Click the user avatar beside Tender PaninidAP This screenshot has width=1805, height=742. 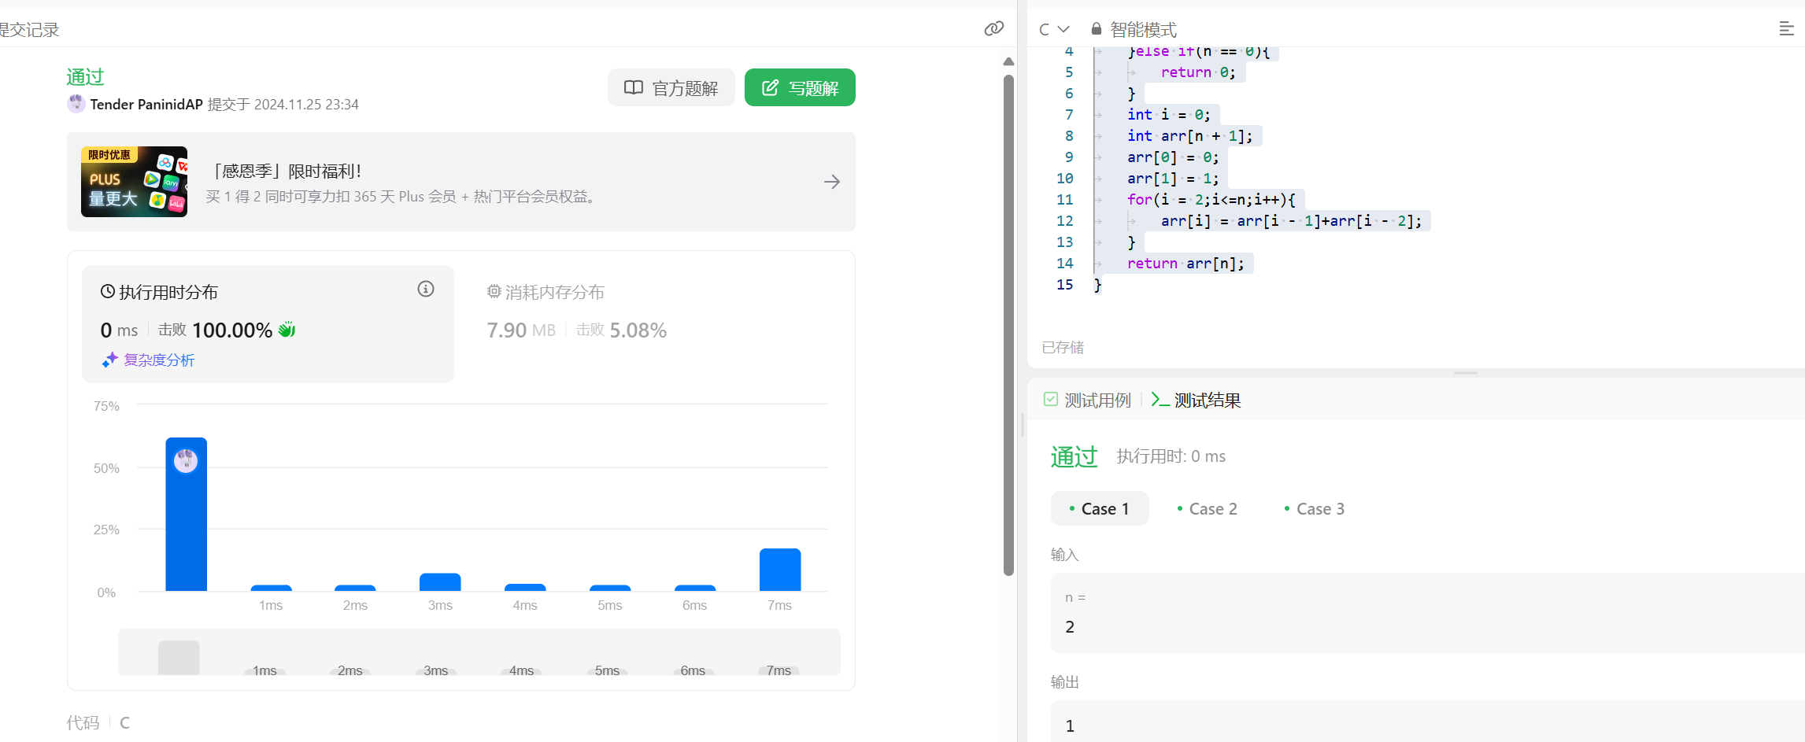click(76, 104)
